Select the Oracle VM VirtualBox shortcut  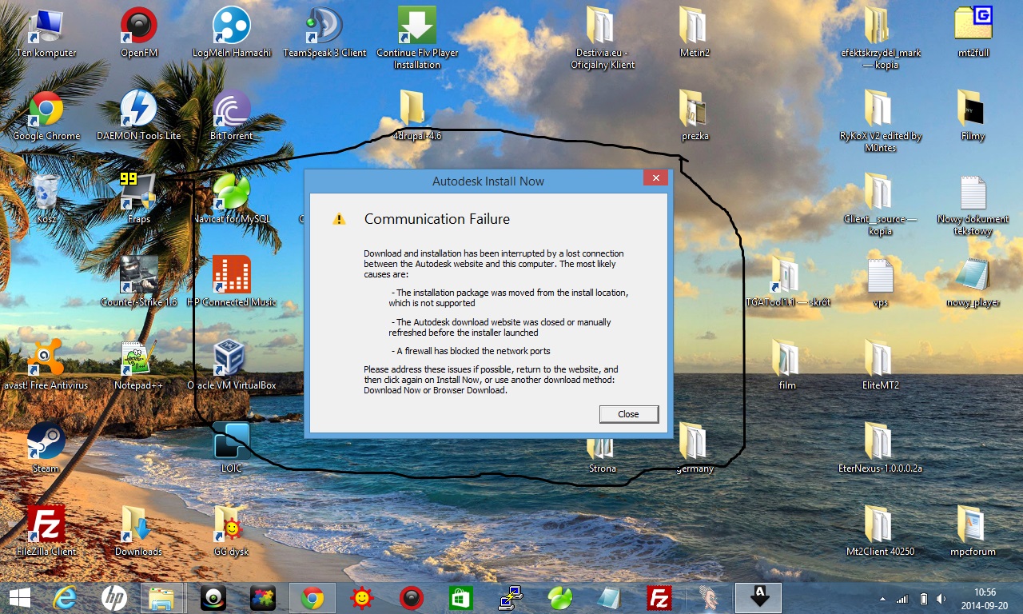pyautogui.click(x=232, y=366)
